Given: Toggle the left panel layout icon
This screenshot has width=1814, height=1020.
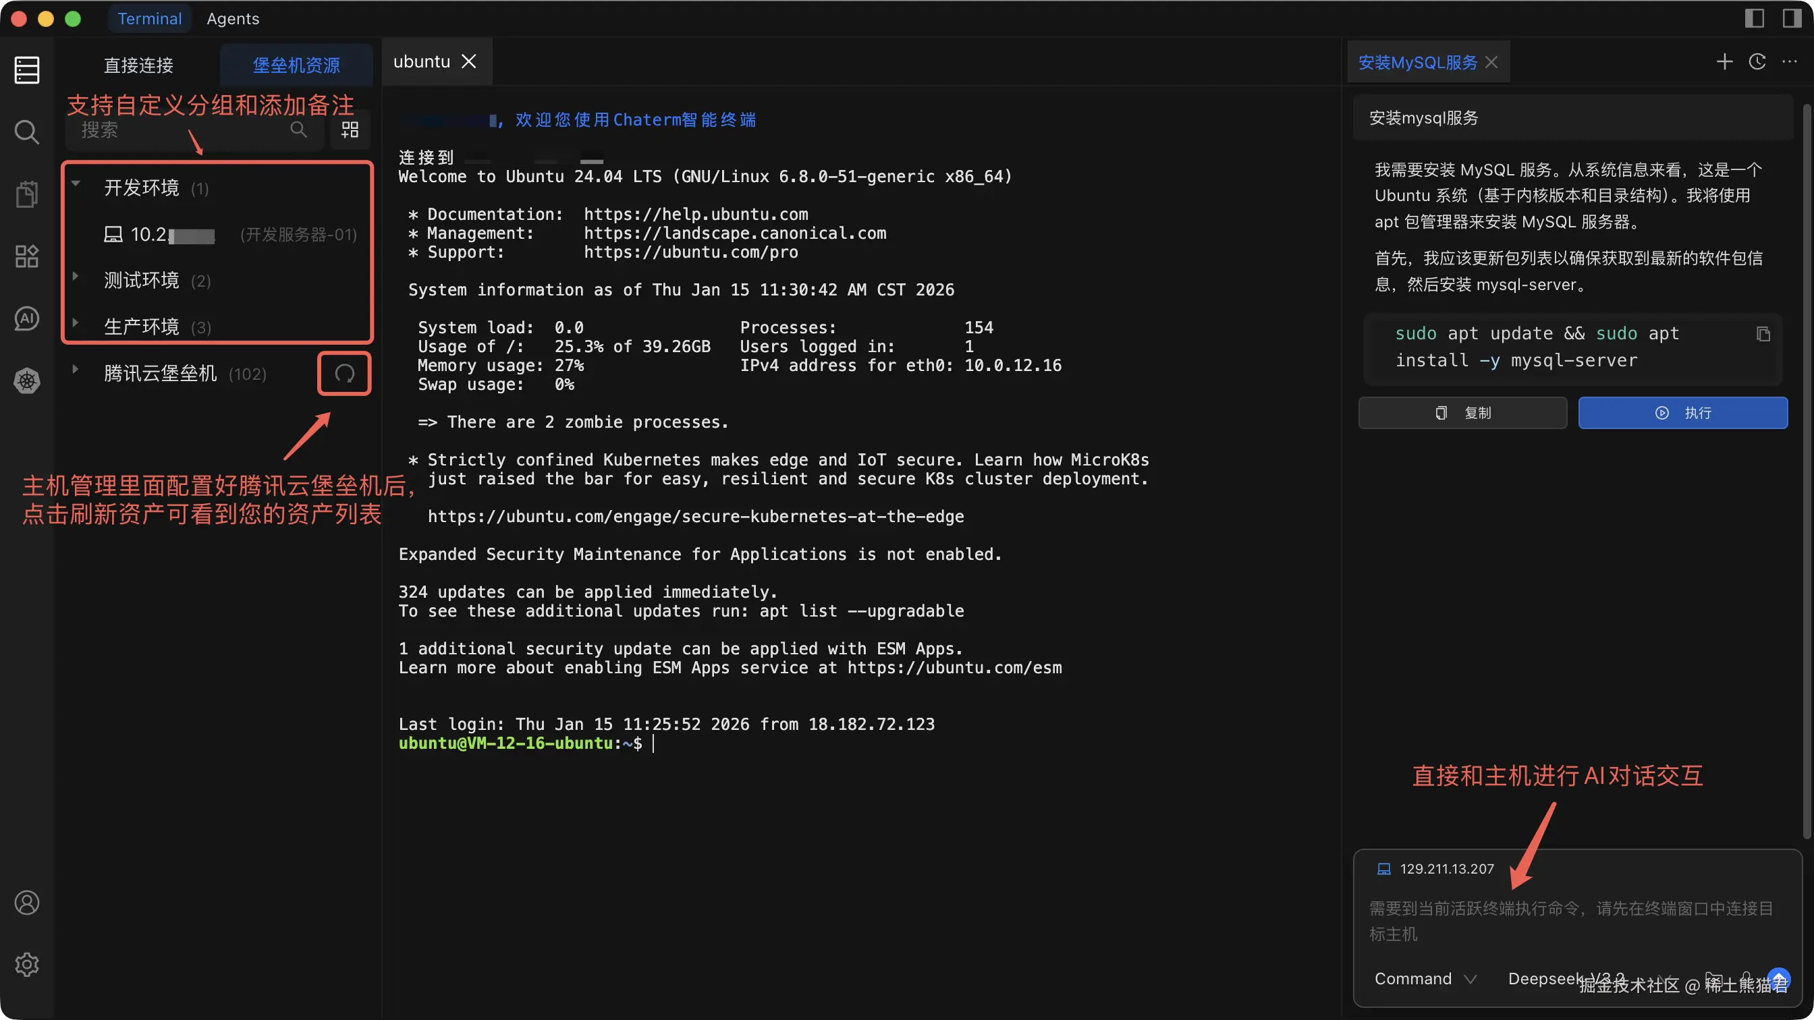Looking at the screenshot, I should pyautogui.click(x=1753, y=18).
